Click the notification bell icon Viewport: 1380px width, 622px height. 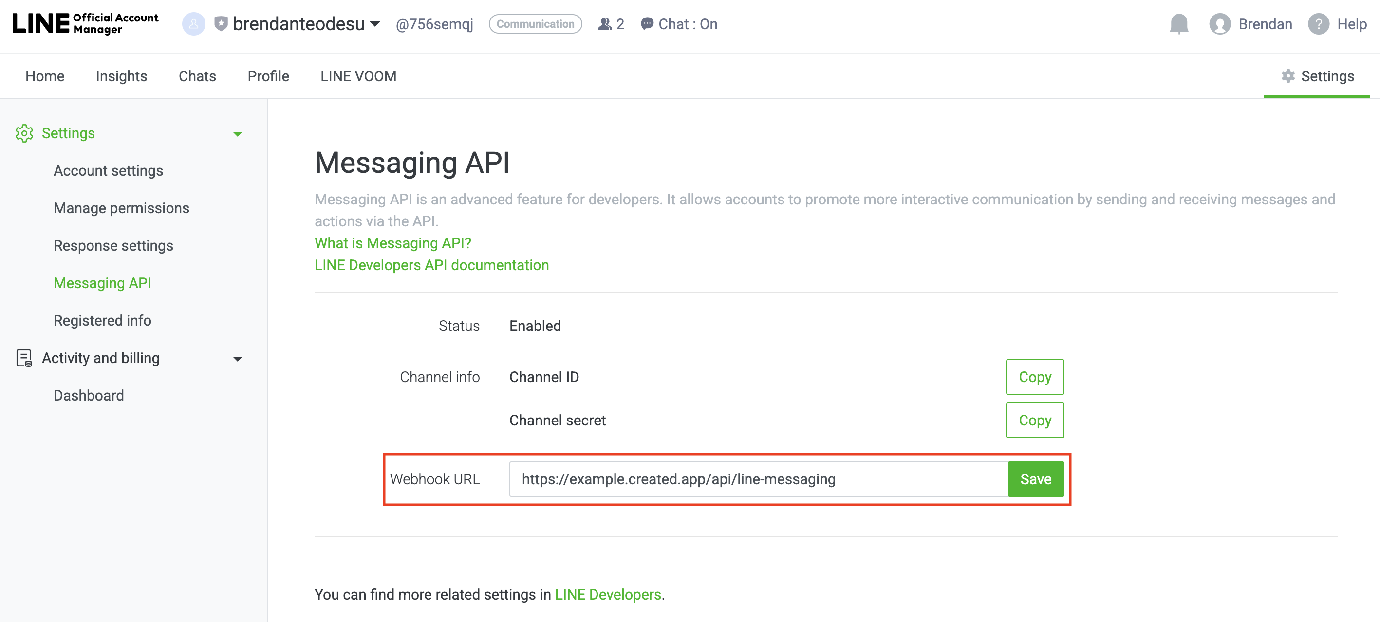click(x=1178, y=24)
